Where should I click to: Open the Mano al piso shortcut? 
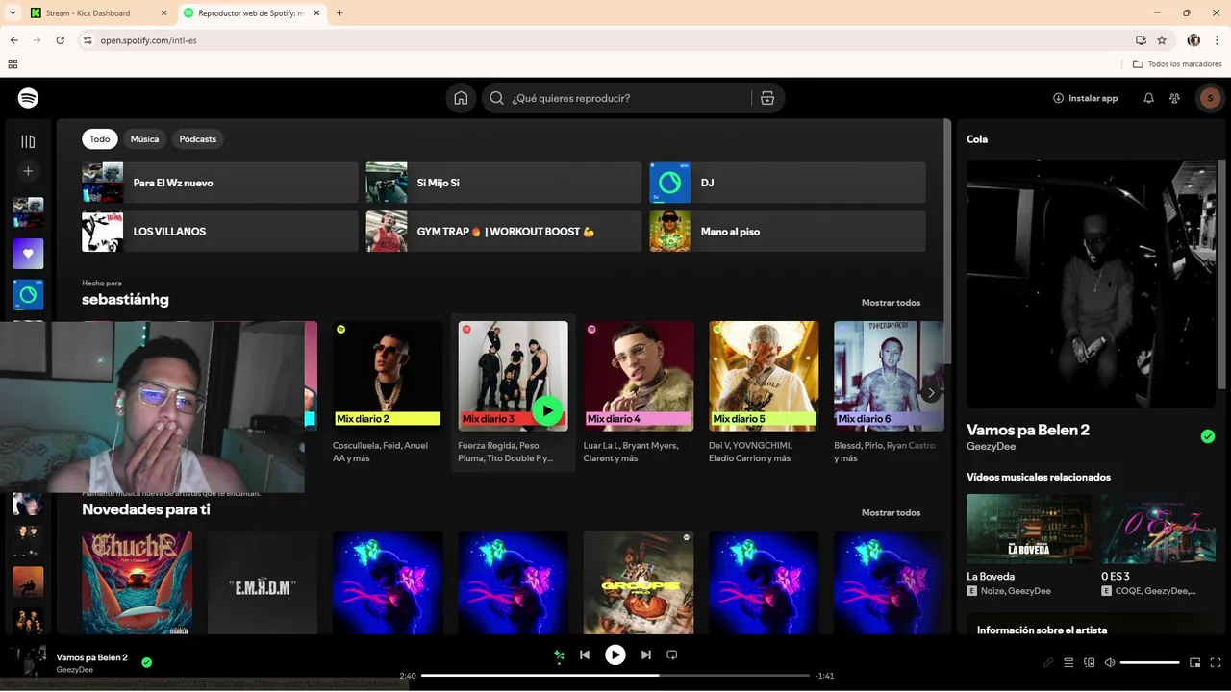click(x=788, y=232)
